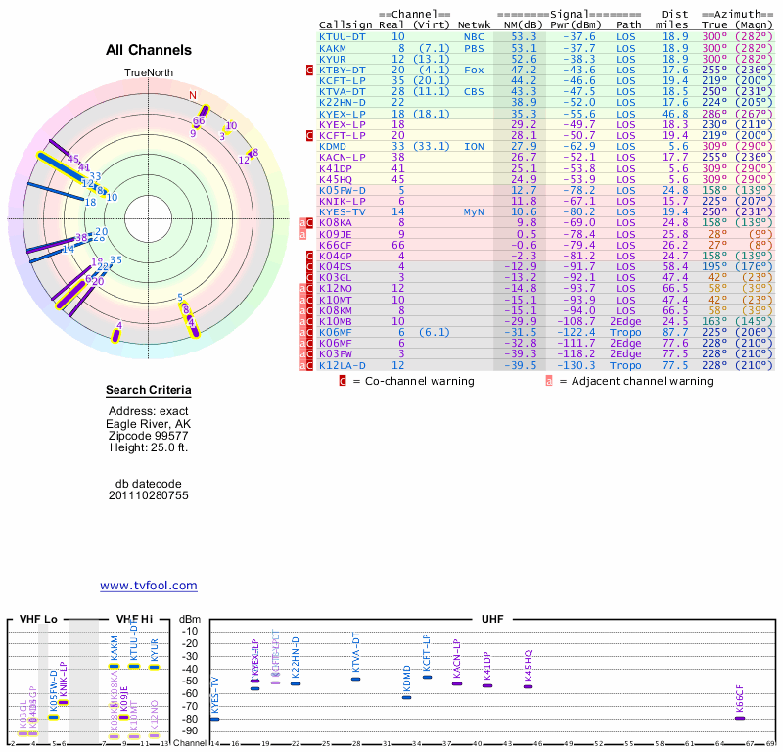Click the K22HN-D marker in the UHF chart
783x752 pixels.
coord(296,683)
